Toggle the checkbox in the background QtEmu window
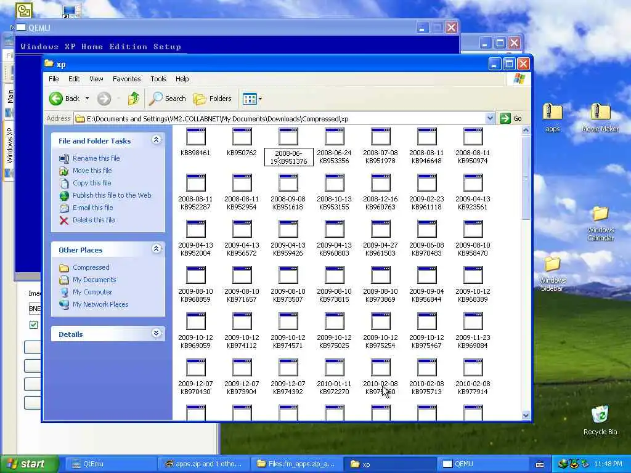631x473 pixels. pos(33,325)
